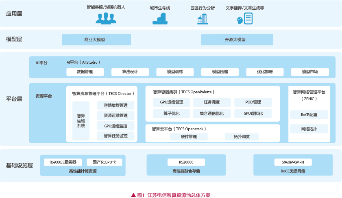
Task: Click the 5960M-8M-HI network box
Action: 293,162
